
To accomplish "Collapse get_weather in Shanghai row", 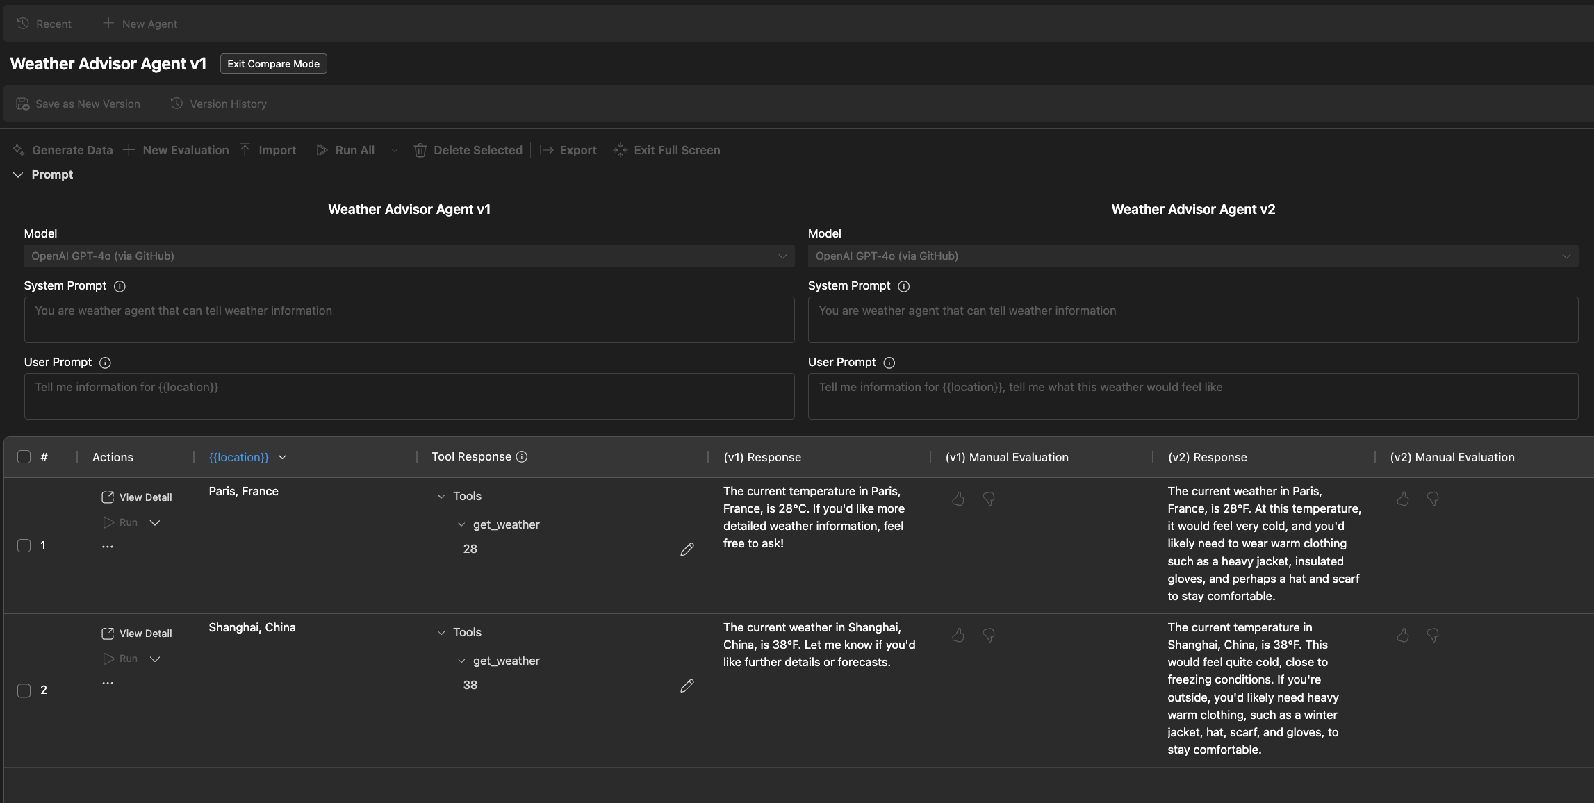I will click(461, 661).
